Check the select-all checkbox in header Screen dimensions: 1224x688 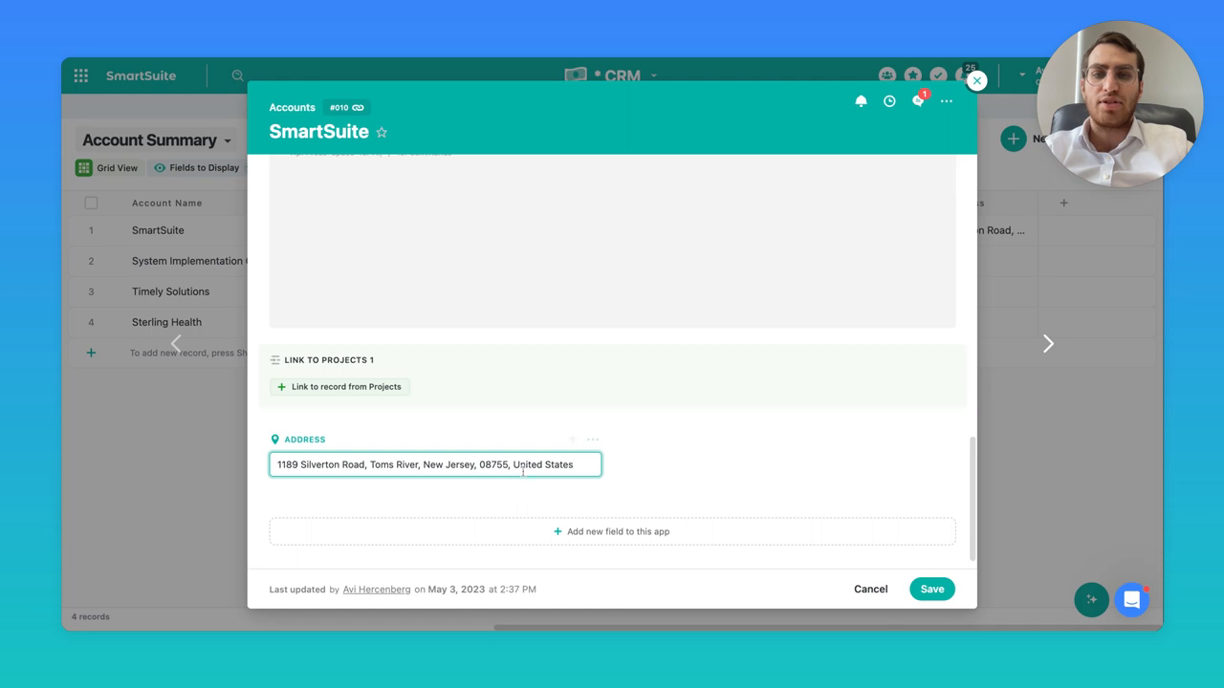tap(91, 203)
